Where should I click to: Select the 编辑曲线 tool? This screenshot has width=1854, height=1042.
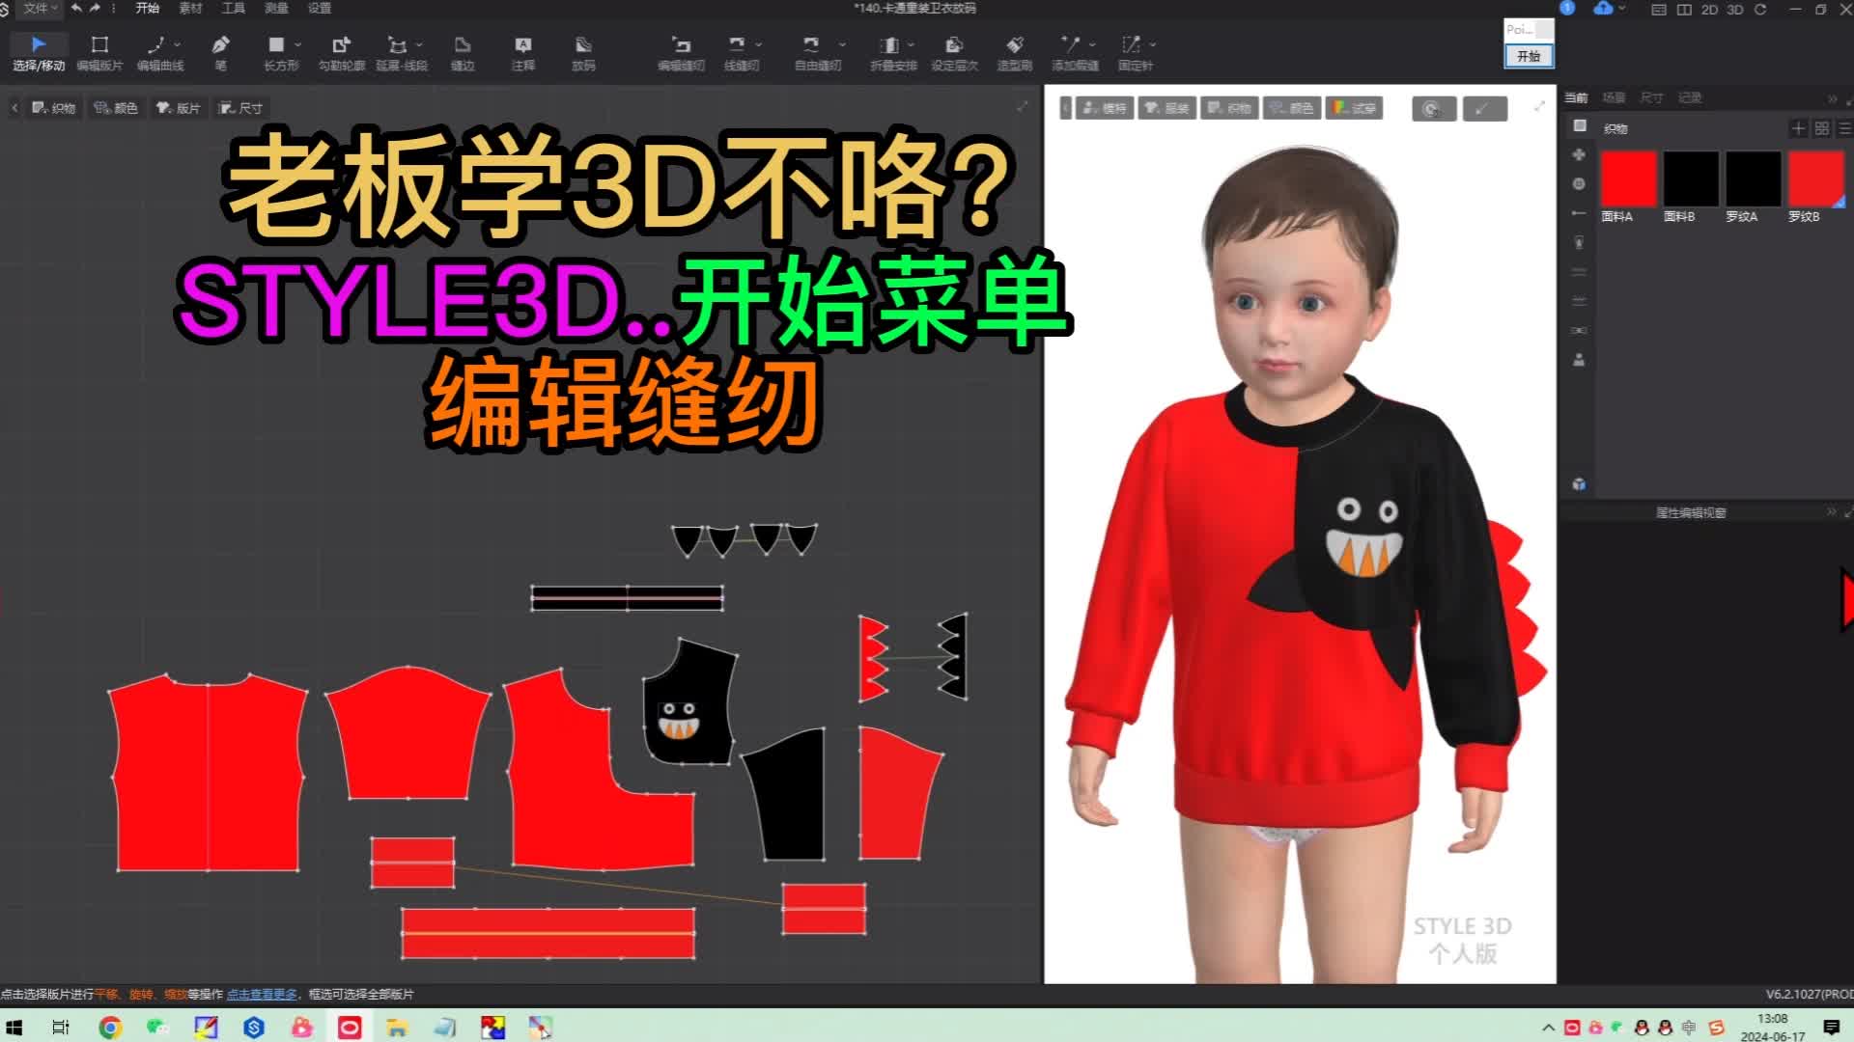click(x=157, y=53)
